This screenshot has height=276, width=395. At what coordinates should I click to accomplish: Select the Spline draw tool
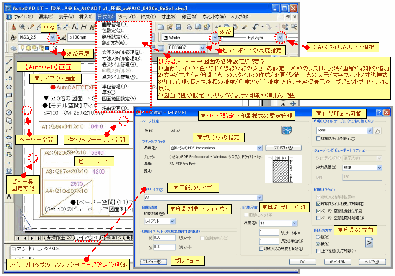[x=9, y=129]
